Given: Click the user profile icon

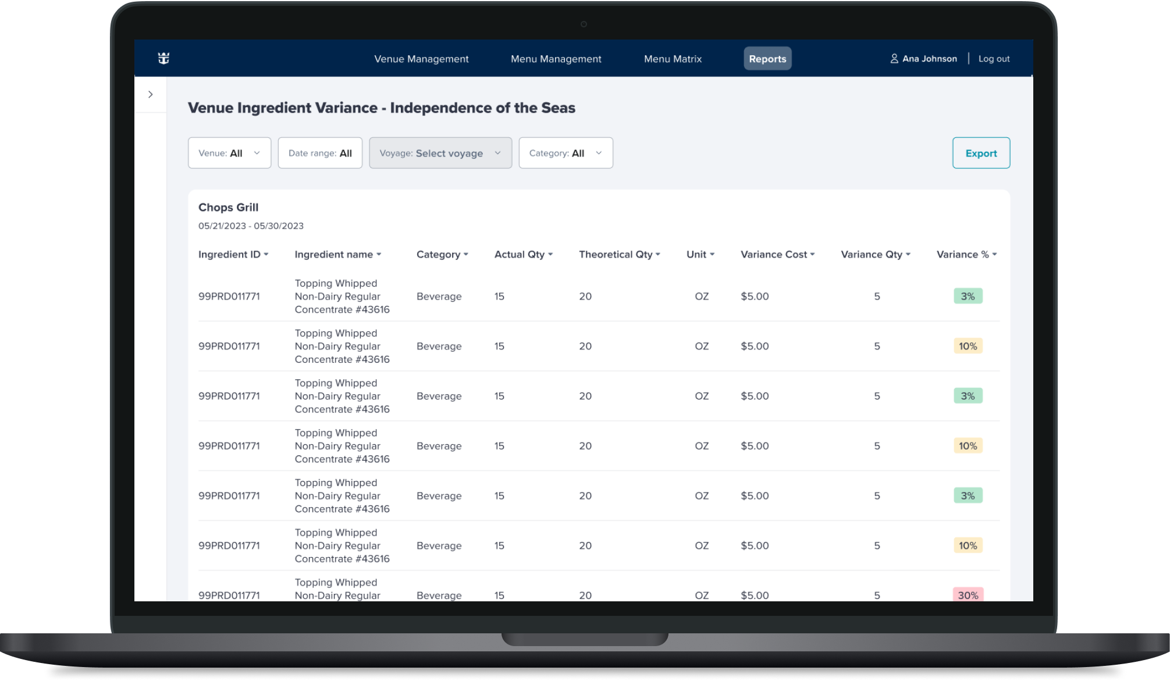Looking at the screenshot, I should pyautogui.click(x=894, y=59).
